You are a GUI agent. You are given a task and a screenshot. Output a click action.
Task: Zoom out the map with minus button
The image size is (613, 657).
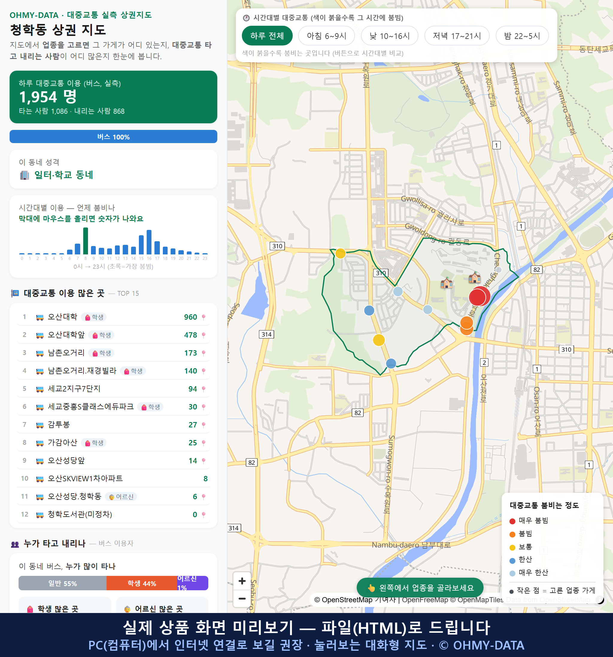point(242,598)
